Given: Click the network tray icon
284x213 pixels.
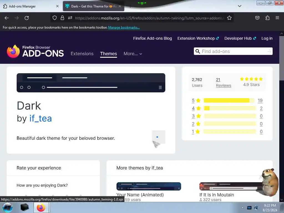Looking at the screenshot, I should [256, 208].
